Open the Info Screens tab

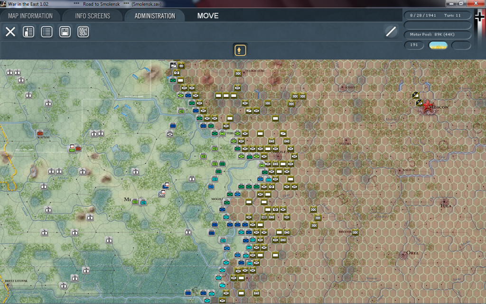[93, 16]
